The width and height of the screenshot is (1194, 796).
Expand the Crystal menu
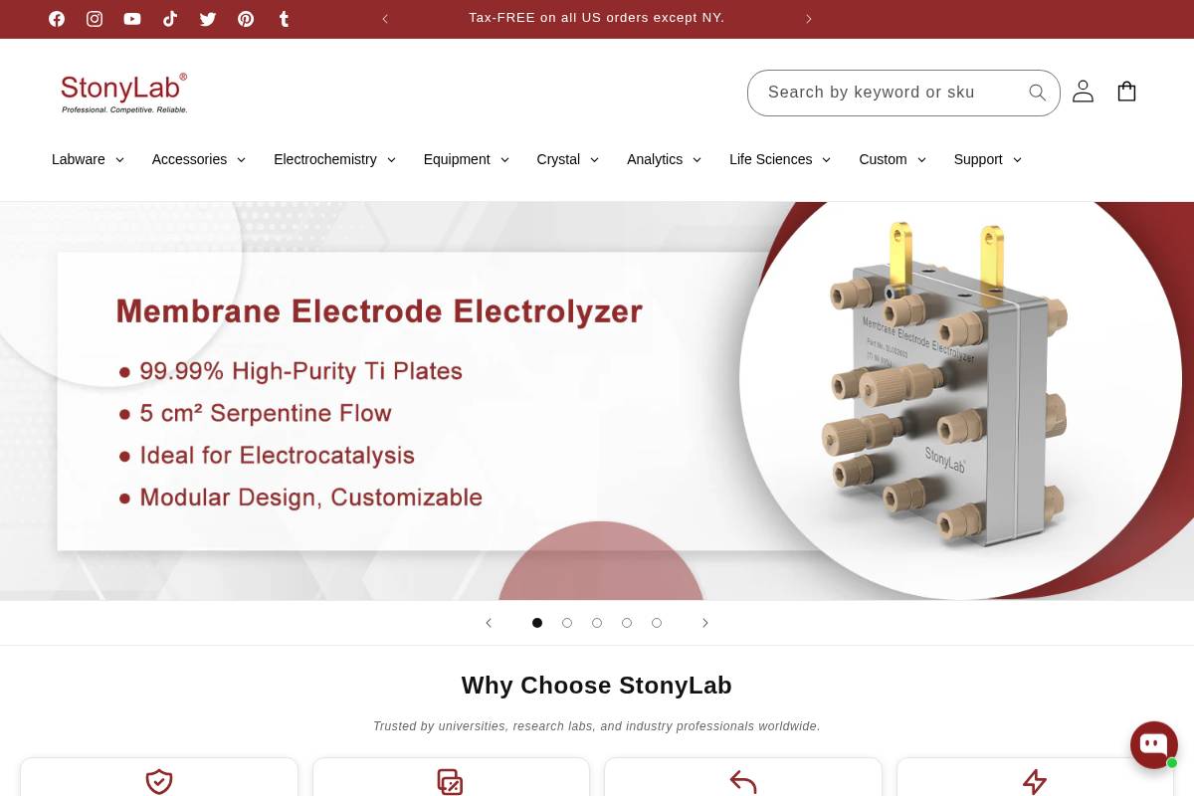point(568,159)
